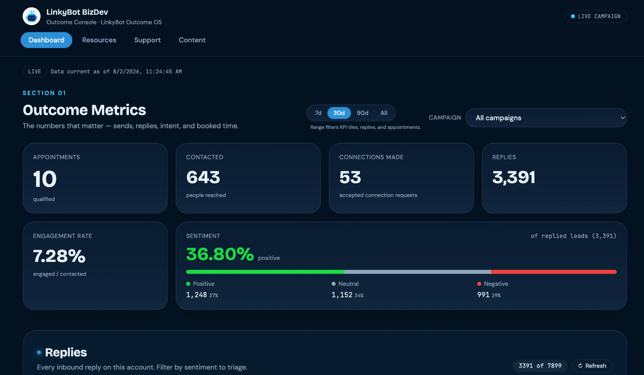Select the All range filter

pos(384,113)
